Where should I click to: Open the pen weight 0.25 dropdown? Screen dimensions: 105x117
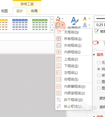pyautogui.click(x=99, y=25)
